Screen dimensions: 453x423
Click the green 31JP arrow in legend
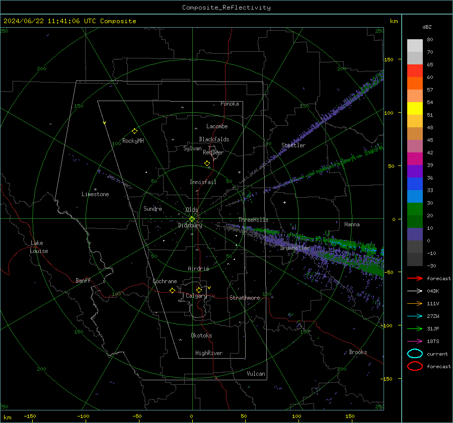(415, 328)
